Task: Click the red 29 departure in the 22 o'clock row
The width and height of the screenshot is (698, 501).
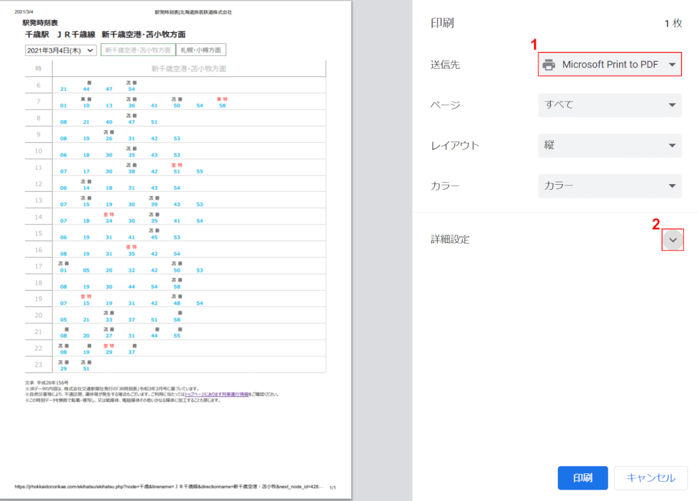Action: pos(109,353)
